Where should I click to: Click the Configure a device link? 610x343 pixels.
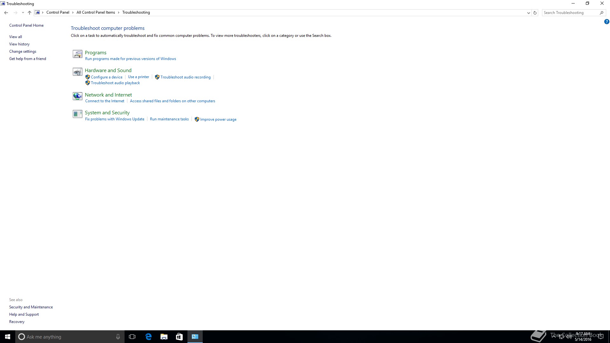click(x=107, y=77)
